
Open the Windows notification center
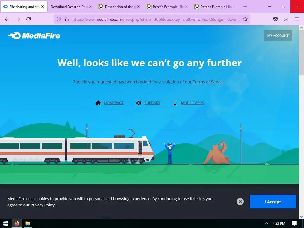pos(294,224)
